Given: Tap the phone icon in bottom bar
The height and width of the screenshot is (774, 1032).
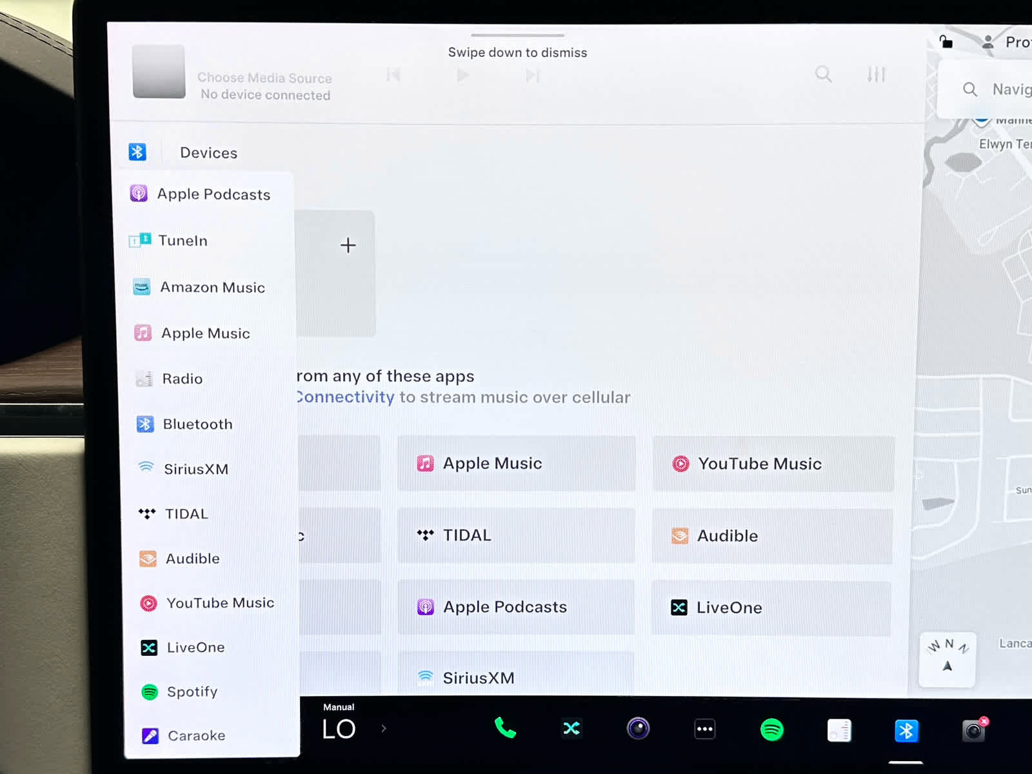Looking at the screenshot, I should pyautogui.click(x=505, y=728).
